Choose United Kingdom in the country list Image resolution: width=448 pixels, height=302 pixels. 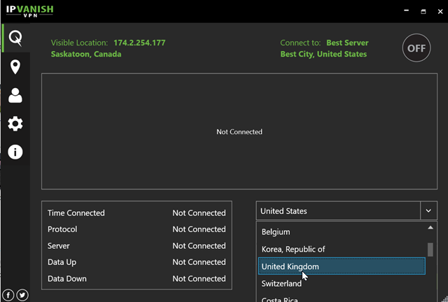point(342,266)
